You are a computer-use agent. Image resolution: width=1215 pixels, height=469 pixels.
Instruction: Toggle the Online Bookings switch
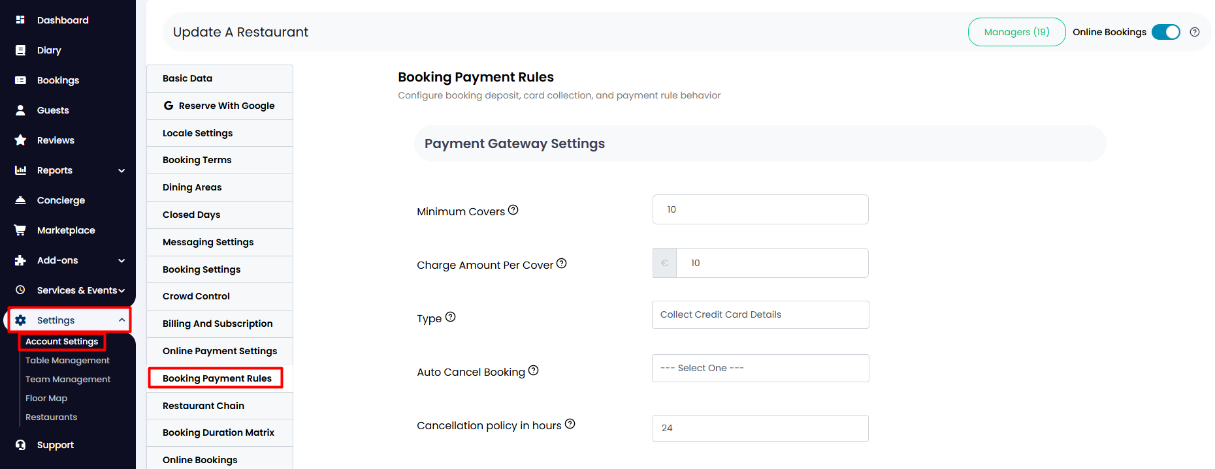(x=1166, y=32)
